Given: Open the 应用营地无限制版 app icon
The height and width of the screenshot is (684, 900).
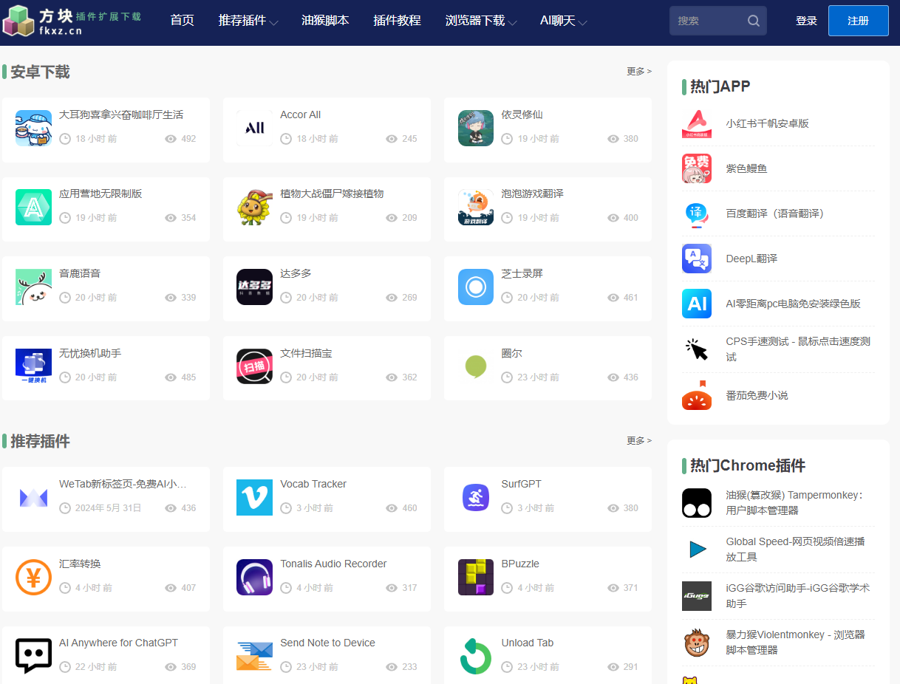Looking at the screenshot, I should click(x=33, y=207).
